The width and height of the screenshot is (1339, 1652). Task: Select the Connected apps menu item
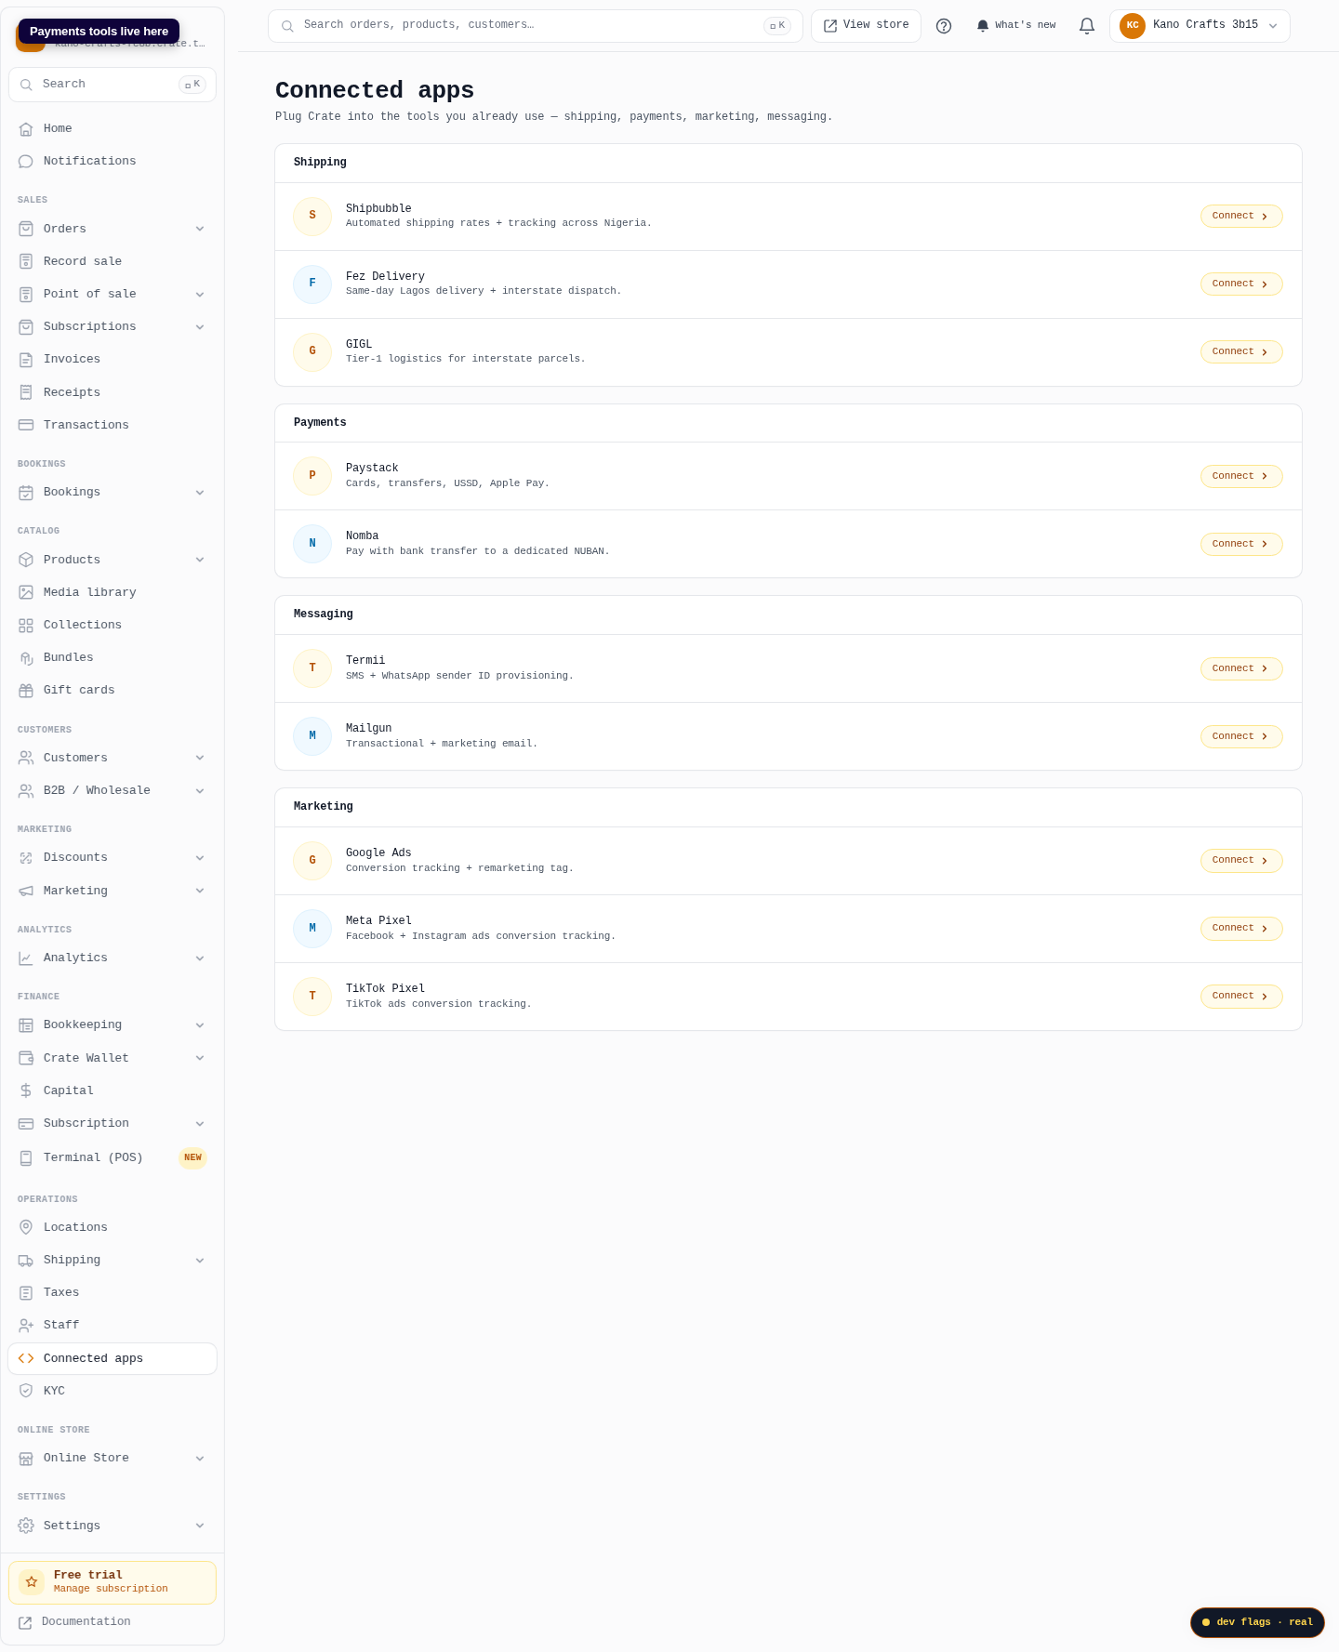click(113, 1358)
